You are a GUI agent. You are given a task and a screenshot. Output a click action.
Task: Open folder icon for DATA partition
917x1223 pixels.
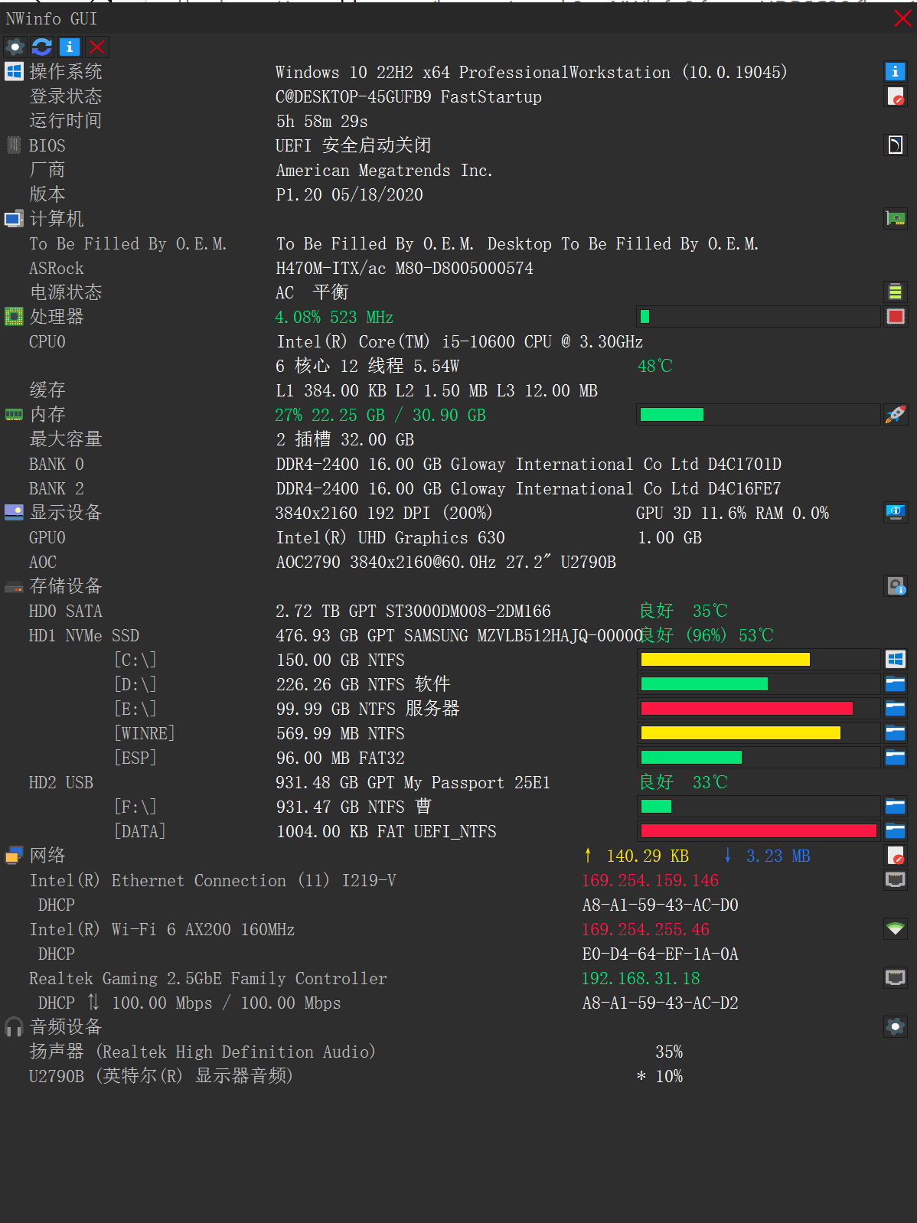[x=896, y=831]
